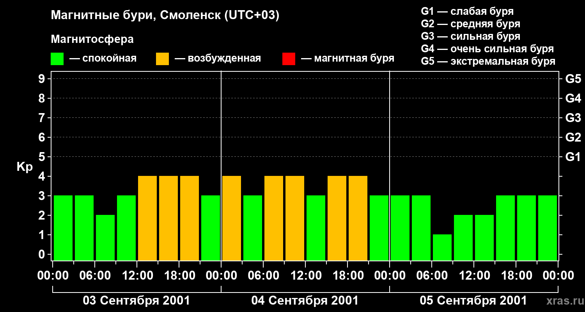The image size is (585, 312).
Task: Click the orange 18:00–21:00 bar on 04 Сентября
Action: (x=358, y=218)
